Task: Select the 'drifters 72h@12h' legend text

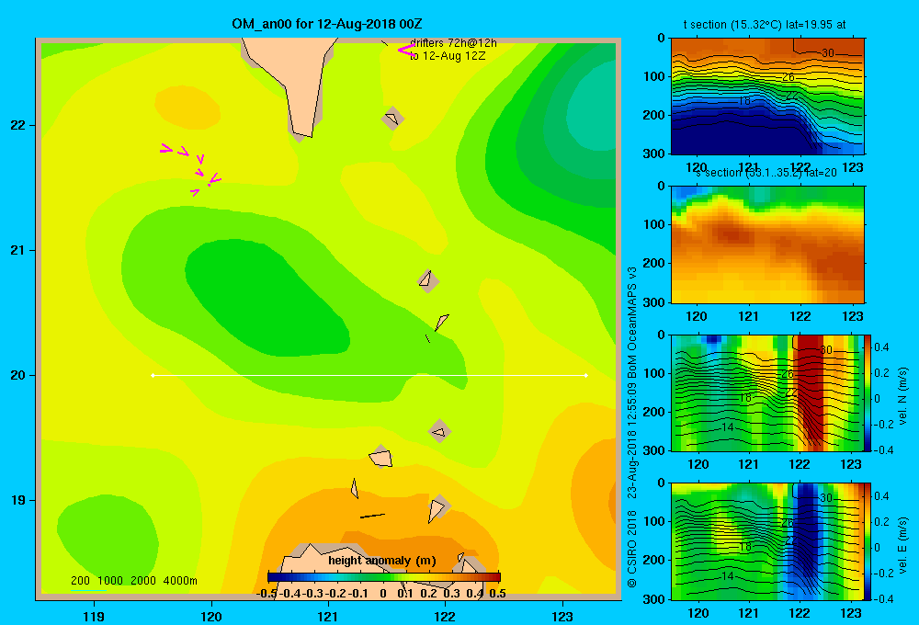Action: [x=453, y=43]
